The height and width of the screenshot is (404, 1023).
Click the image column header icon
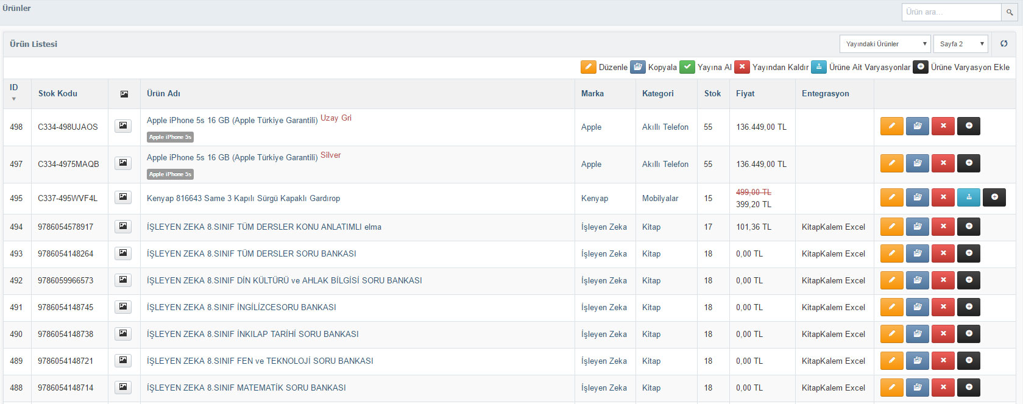coord(124,94)
